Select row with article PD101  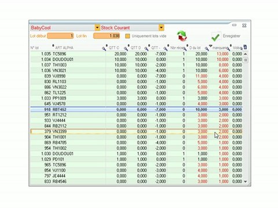click(x=136, y=159)
